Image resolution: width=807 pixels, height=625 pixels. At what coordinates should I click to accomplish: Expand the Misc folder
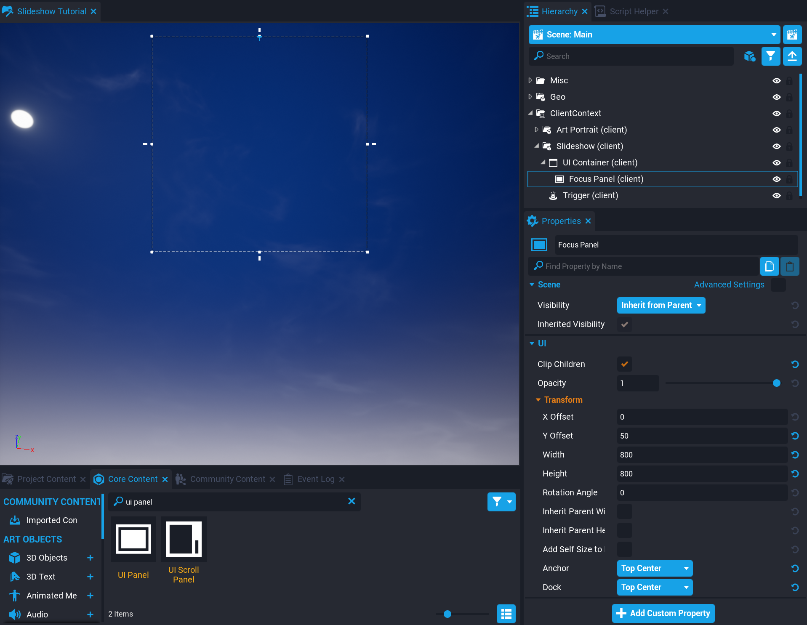tap(530, 80)
